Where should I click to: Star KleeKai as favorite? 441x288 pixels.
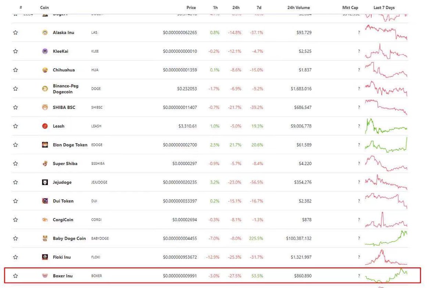(x=15, y=51)
